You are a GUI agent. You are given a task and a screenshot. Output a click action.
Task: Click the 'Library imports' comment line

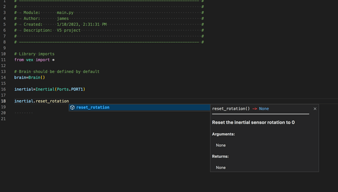pyautogui.click(x=34, y=54)
